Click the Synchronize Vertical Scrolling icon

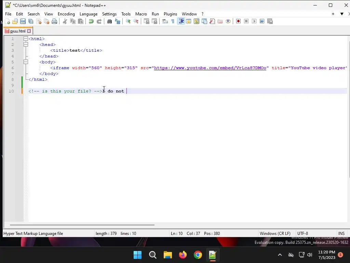146,21
